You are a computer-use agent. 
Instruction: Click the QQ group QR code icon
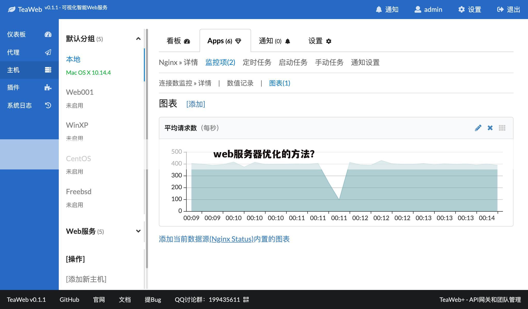coord(246,299)
